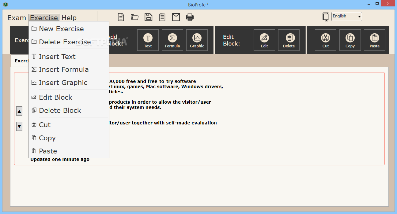Click the save floppy disk icon
The width and height of the screenshot is (397, 214).
coord(149,17)
